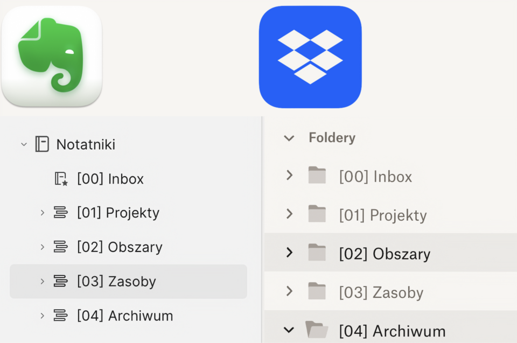The width and height of the screenshot is (517, 343).
Task: Expand the Dropbox [00] Inbox folder
Action: 289,176
